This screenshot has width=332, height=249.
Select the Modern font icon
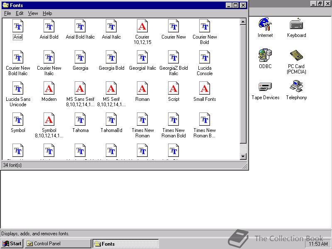[x=49, y=88]
